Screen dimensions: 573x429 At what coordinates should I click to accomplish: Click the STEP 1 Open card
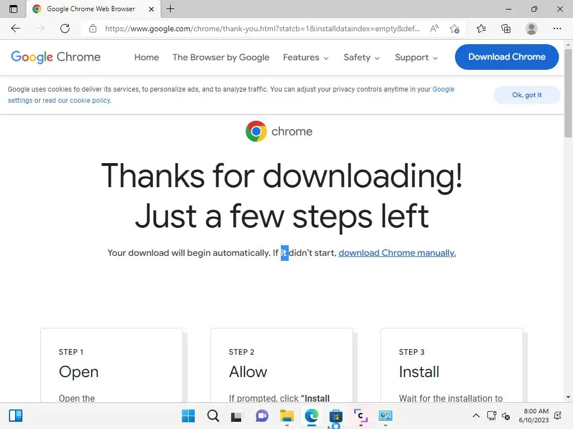coord(111,365)
